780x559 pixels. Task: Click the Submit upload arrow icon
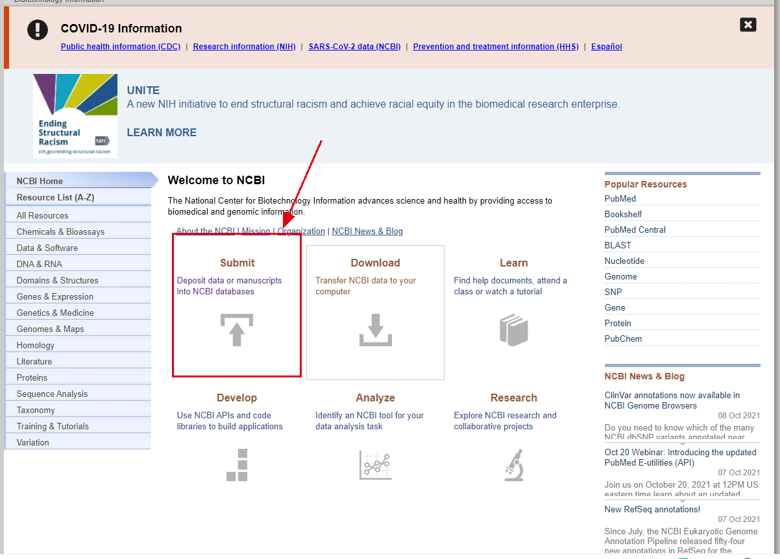tap(237, 329)
